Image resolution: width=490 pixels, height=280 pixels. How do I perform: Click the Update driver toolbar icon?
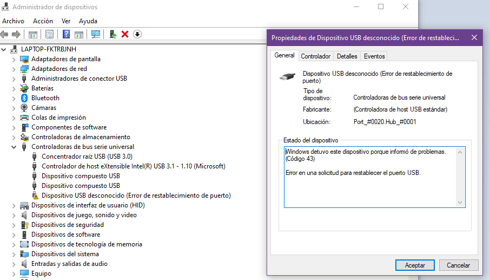click(x=113, y=34)
